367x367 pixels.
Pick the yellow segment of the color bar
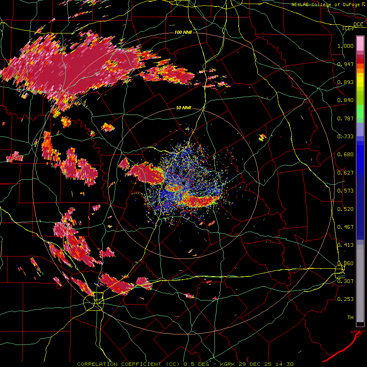coord(360,80)
